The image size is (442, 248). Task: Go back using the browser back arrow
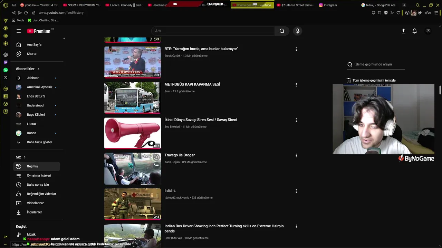[x=13, y=13]
